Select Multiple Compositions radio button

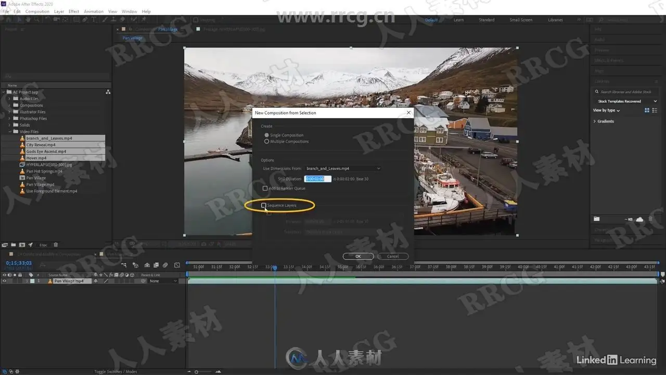click(x=267, y=142)
